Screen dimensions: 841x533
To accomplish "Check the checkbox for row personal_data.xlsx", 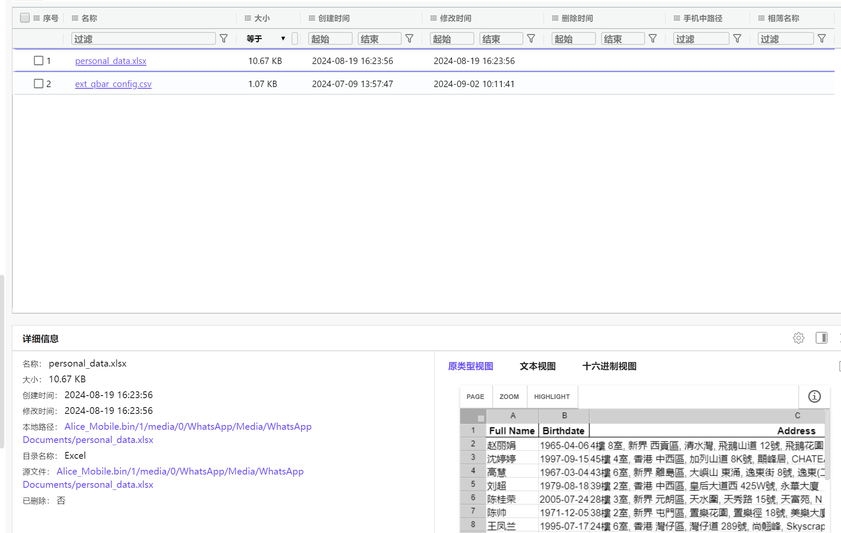I will pos(38,60).
